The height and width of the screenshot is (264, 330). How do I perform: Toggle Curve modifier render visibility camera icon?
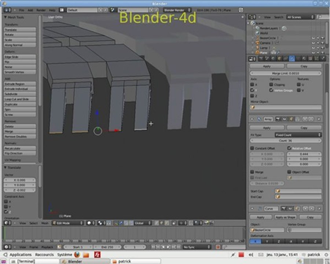point(284,208)
